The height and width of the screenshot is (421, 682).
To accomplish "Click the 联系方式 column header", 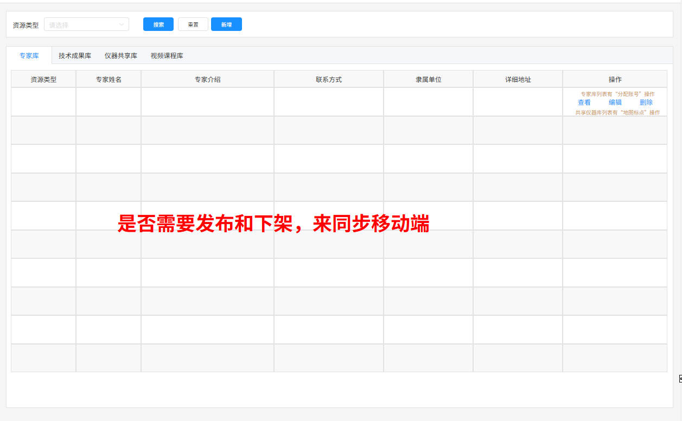I will tap(329, 79).
